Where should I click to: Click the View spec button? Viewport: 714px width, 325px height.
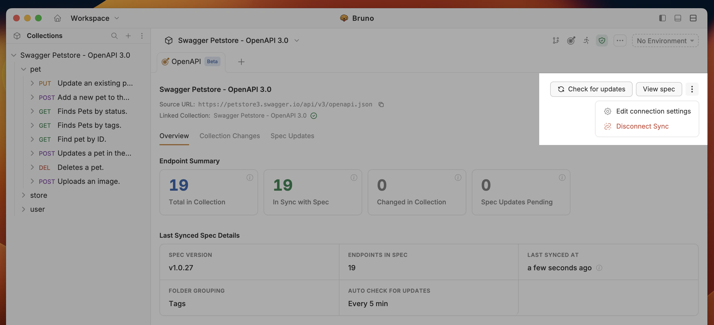tap(659, 89)
